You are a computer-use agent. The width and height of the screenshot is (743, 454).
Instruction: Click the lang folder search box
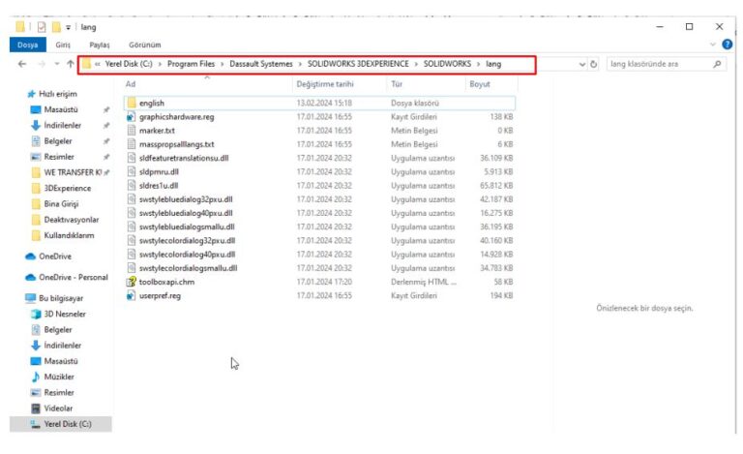658,64
